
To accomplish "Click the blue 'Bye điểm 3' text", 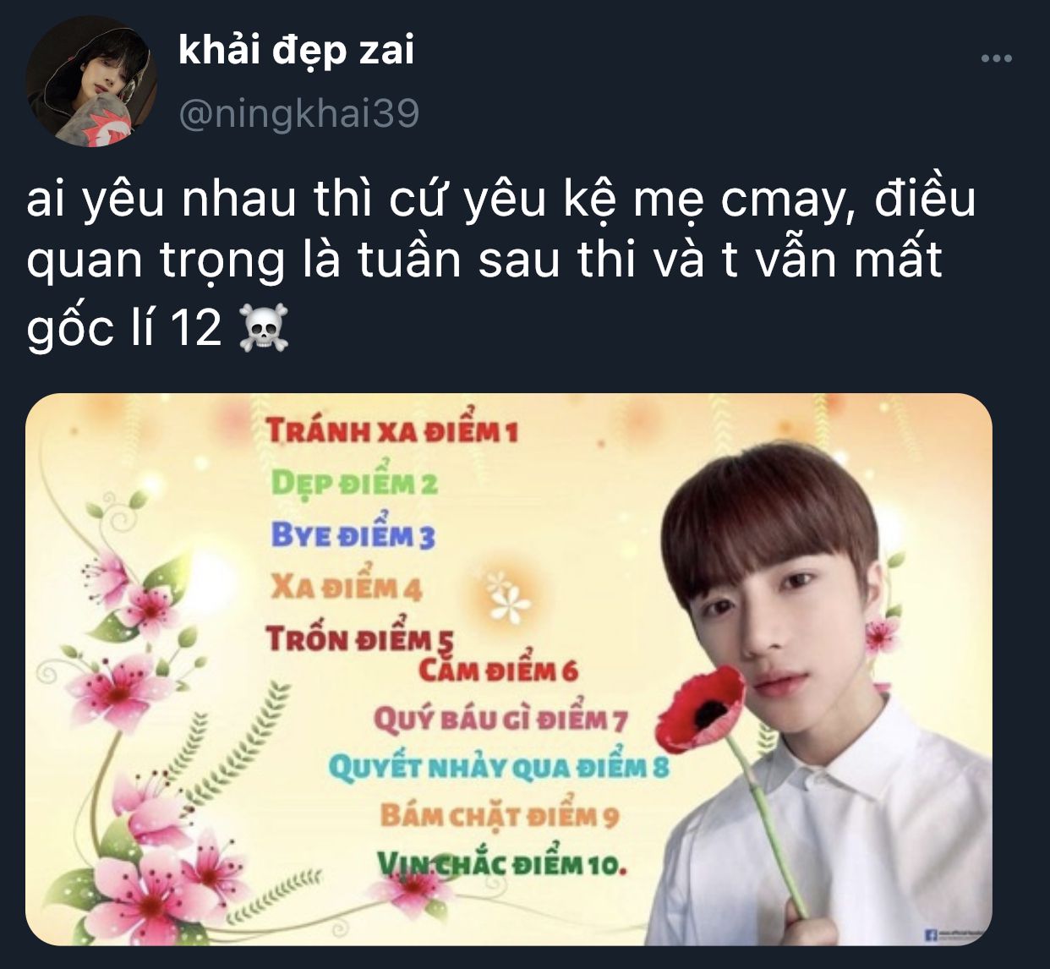I will [353, 534].
